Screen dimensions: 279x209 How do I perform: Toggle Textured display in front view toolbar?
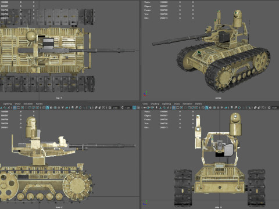tap(59, 107)
